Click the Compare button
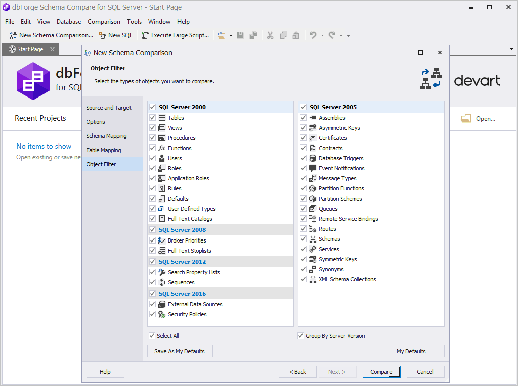518x386 pixels. coord(381,372)
